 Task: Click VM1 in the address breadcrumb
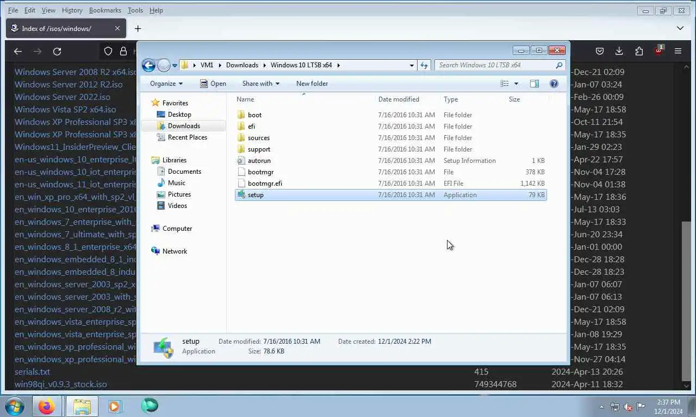[x=207, y=65]
